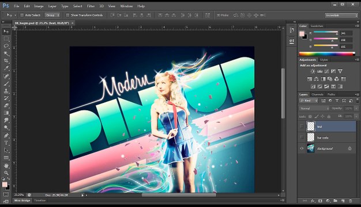Open the Layers panel flyout menu
Image resolution: width=361 pixels, height=207 pixels.
357,94
